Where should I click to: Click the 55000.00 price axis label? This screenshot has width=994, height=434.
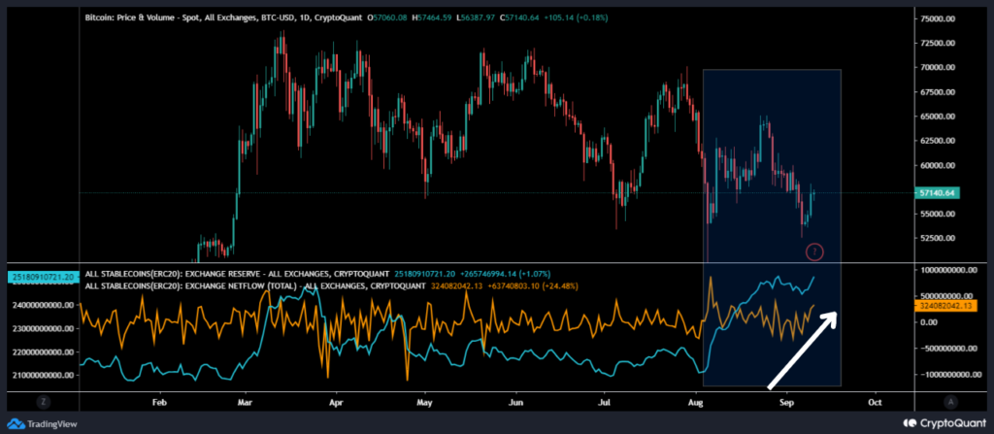939,214
